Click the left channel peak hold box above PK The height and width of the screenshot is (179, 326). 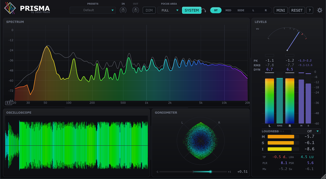pos(270,55)
